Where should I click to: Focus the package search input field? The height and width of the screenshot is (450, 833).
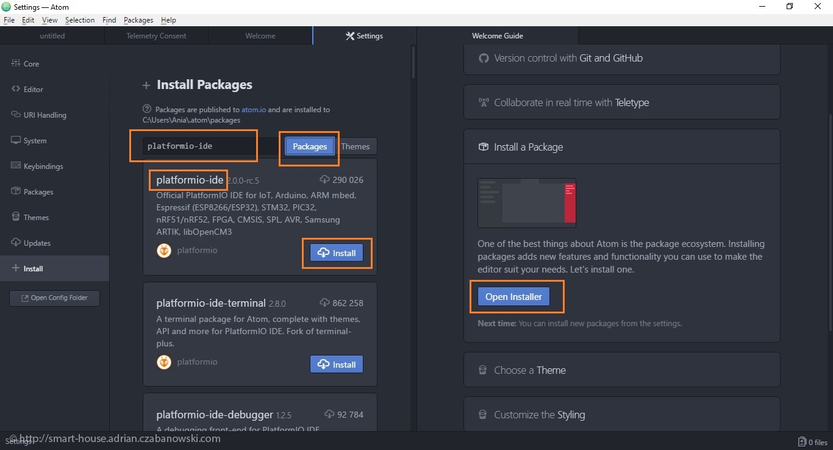(211, 146)
